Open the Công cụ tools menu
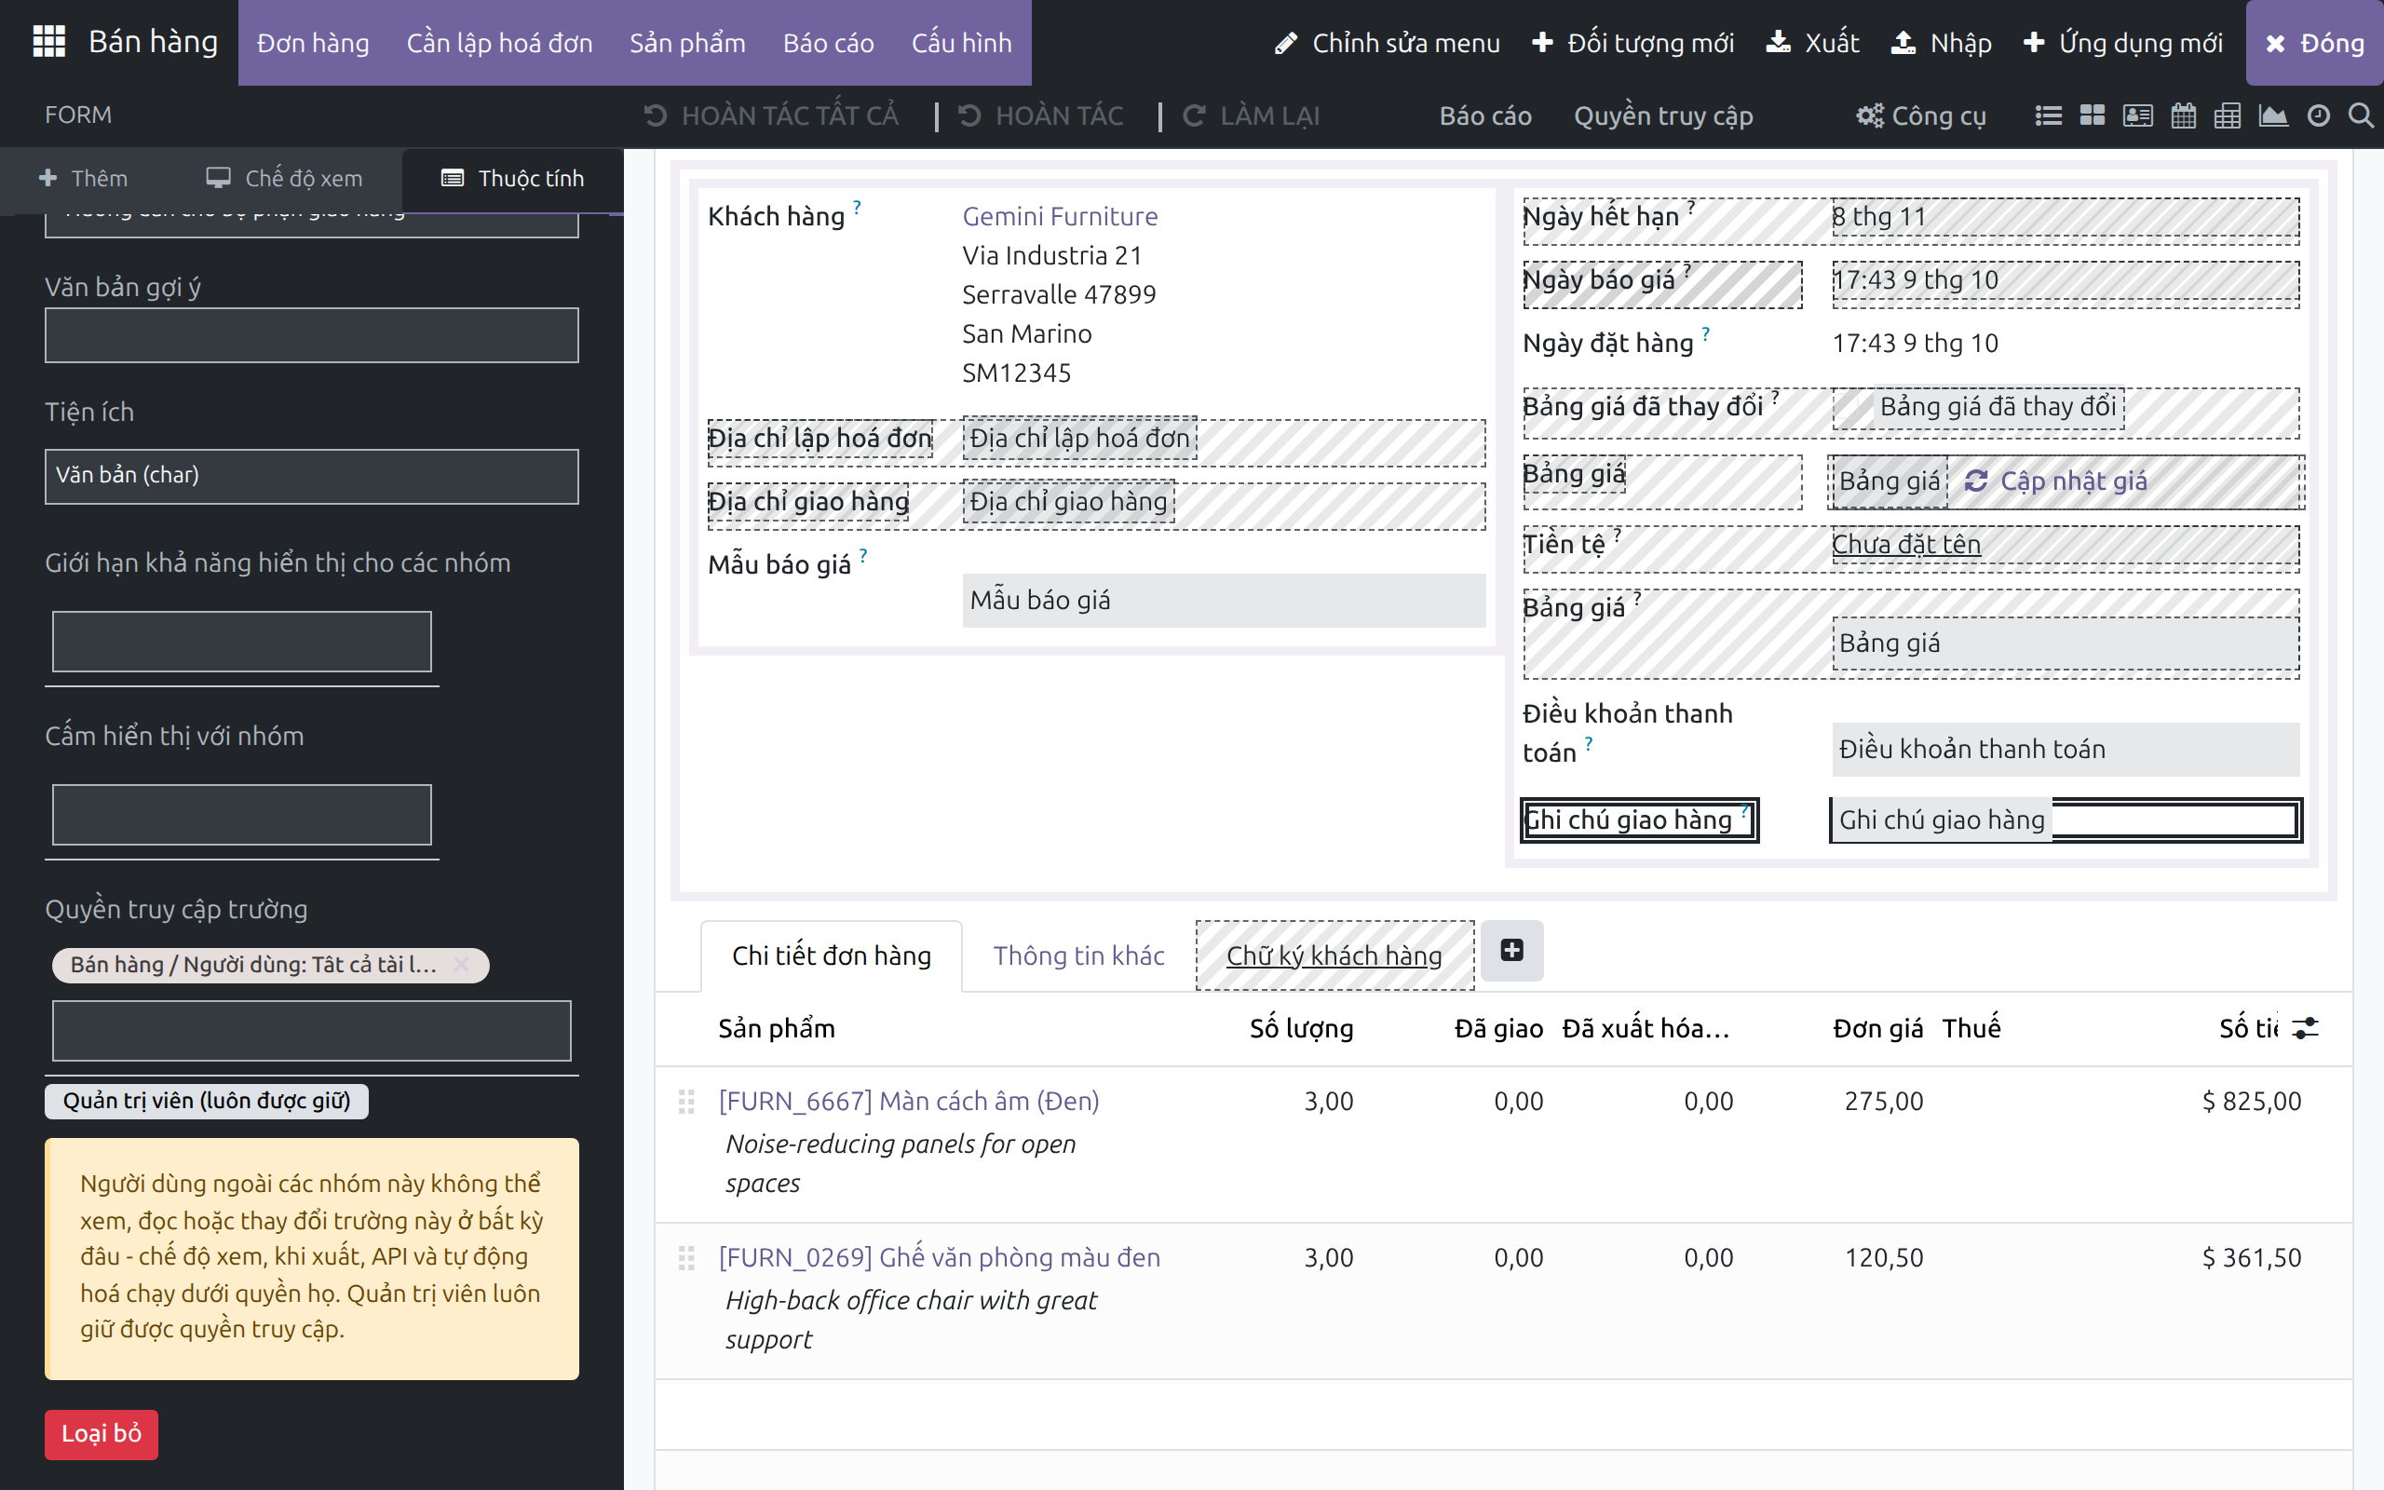Screen dimensions: 2384x1490 [1921, 115]
